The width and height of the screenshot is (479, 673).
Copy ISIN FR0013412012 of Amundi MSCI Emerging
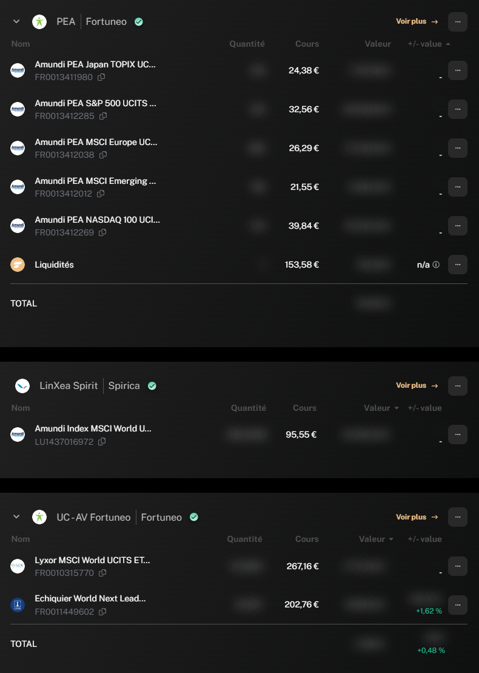tap(101, 194)
